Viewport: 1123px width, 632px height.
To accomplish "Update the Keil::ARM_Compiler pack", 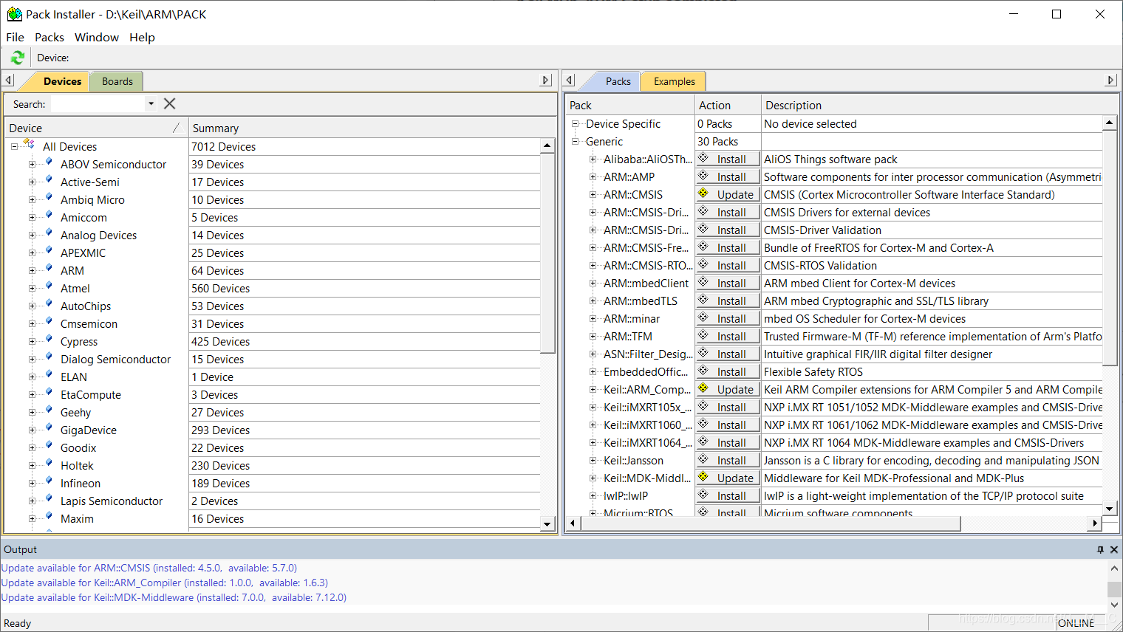I will 728,390.
